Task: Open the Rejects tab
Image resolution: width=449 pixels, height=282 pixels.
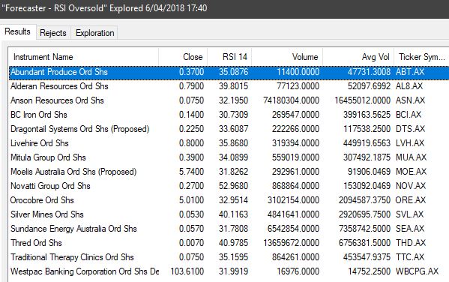Action: pyautogui.click(x=53, y=33)
